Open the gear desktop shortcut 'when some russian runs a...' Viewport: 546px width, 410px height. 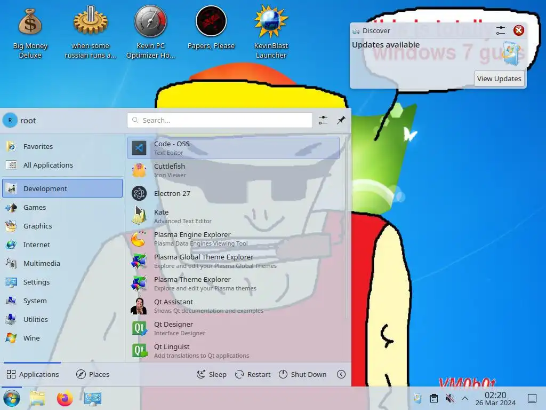coord(90,33)
